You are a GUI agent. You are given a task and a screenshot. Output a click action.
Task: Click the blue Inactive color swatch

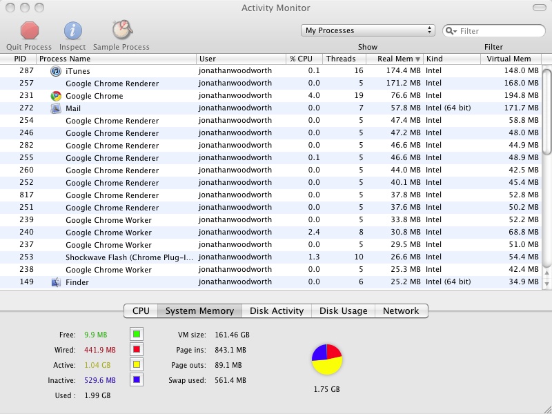137,379
